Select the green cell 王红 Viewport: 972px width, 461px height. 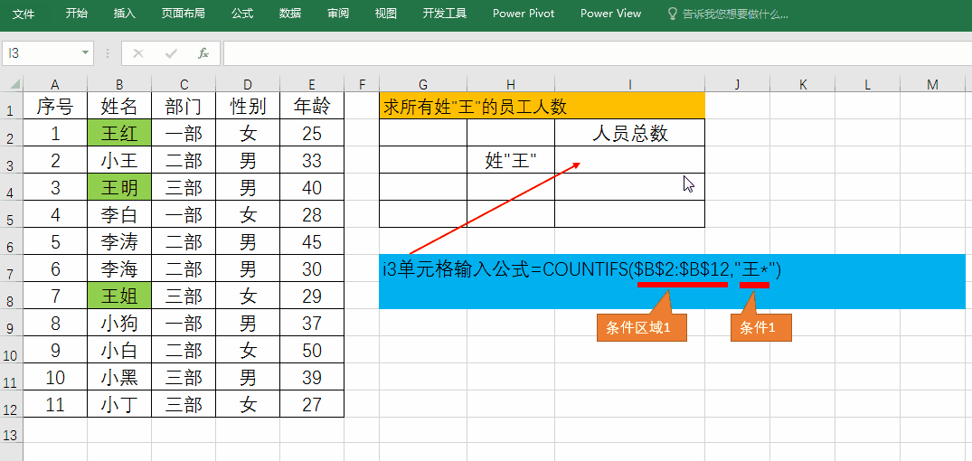coord(119,133)
